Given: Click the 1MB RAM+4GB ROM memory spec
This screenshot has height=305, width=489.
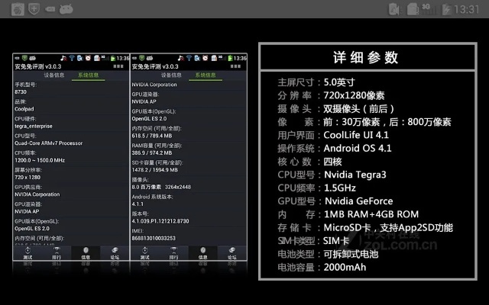Looking at the screenshot, I should [x=371, y=214].
